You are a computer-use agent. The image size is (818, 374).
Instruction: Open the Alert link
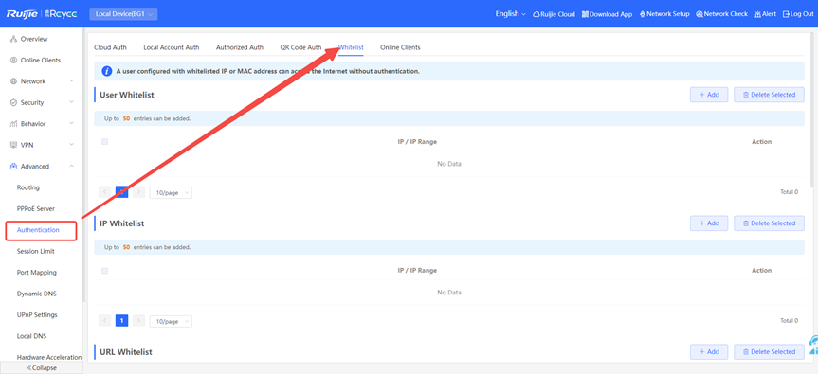[x=765, y=14]
